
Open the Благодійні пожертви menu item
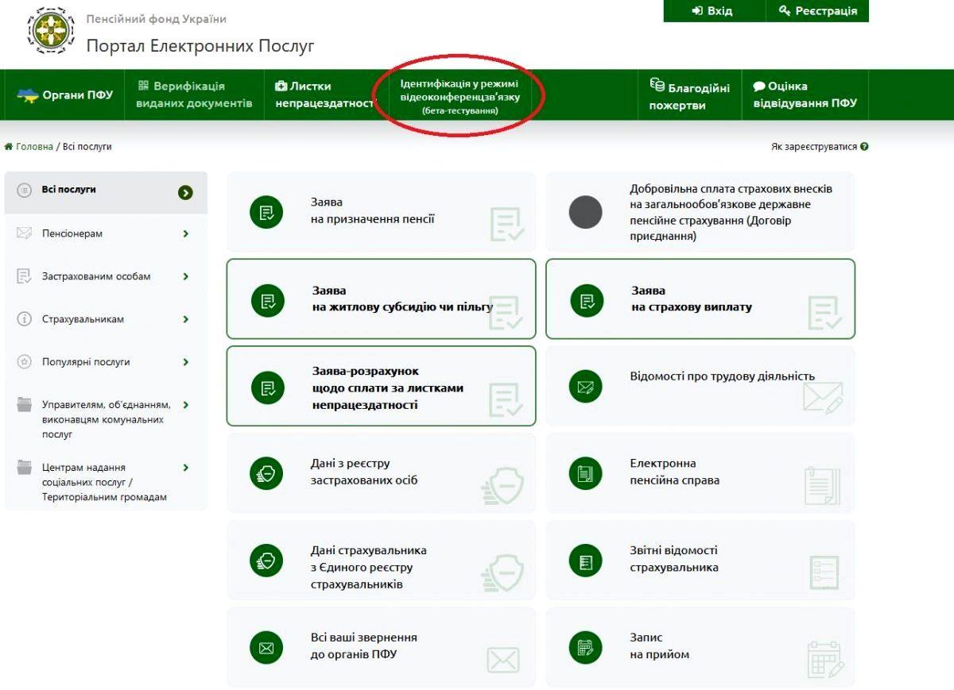pyautogui.click(x=688, y=96)
